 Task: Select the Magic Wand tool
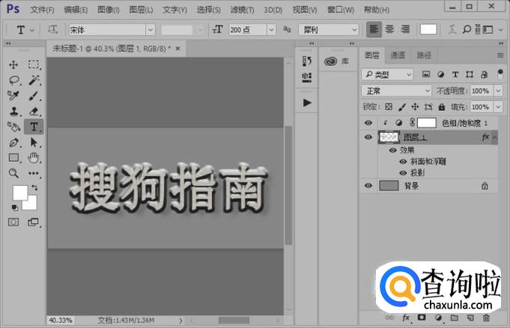34,80
